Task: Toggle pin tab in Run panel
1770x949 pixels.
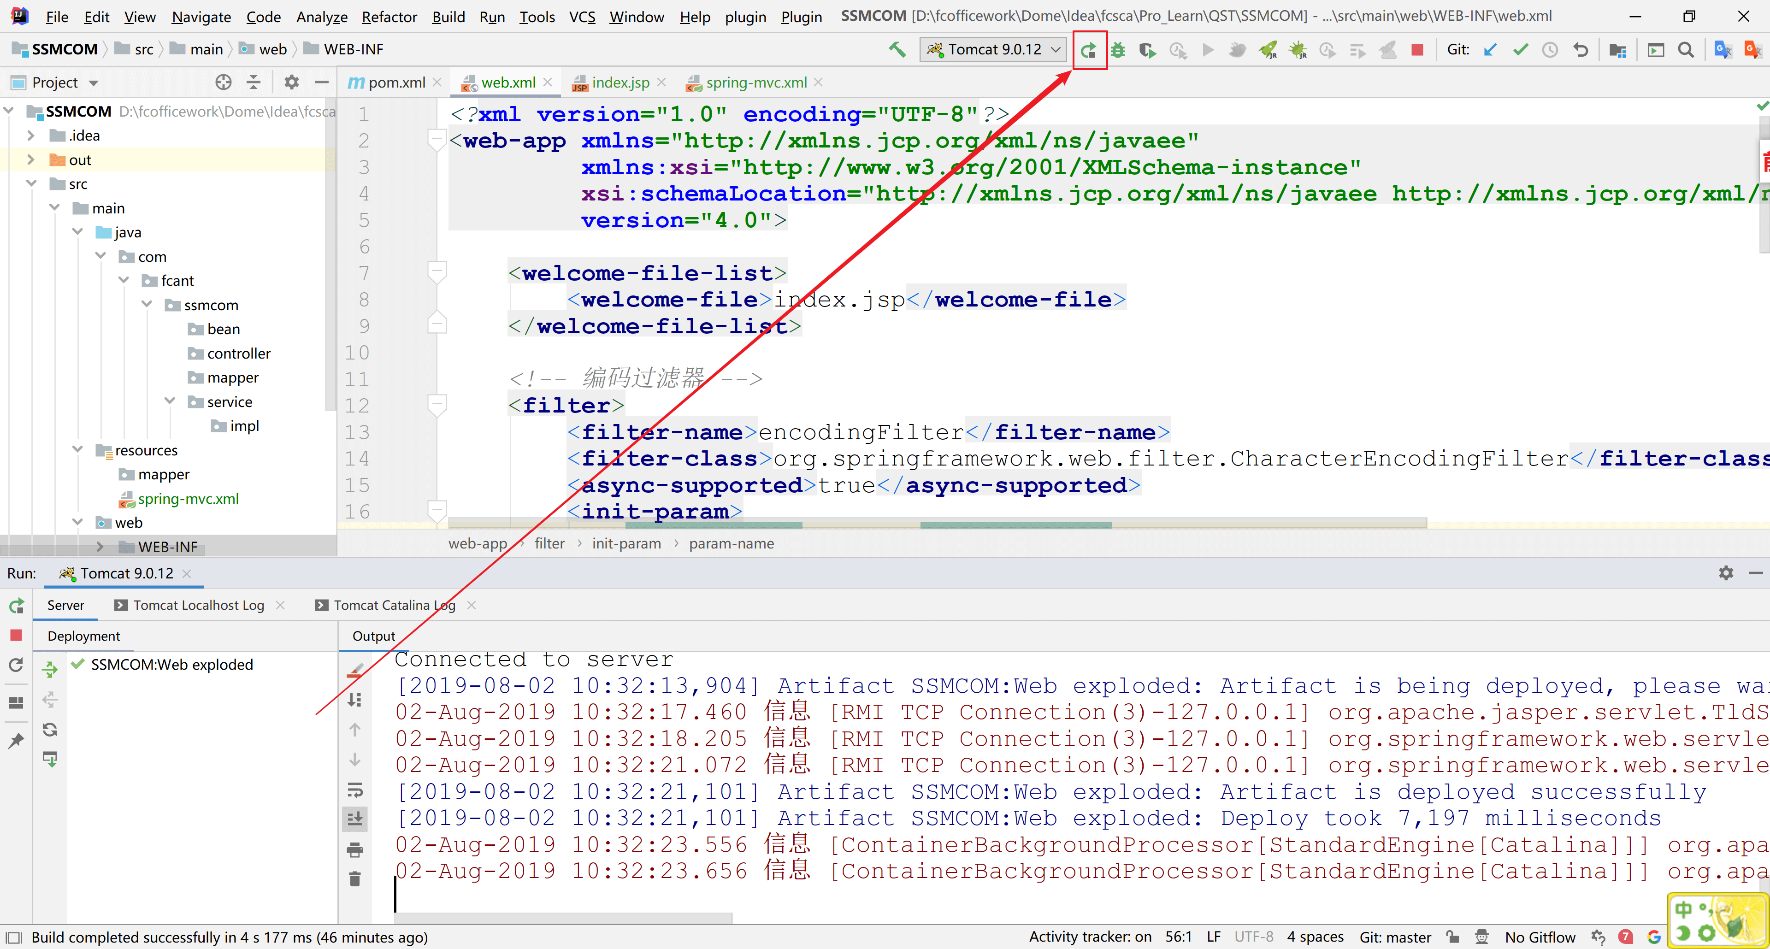Action: point(16,740)
